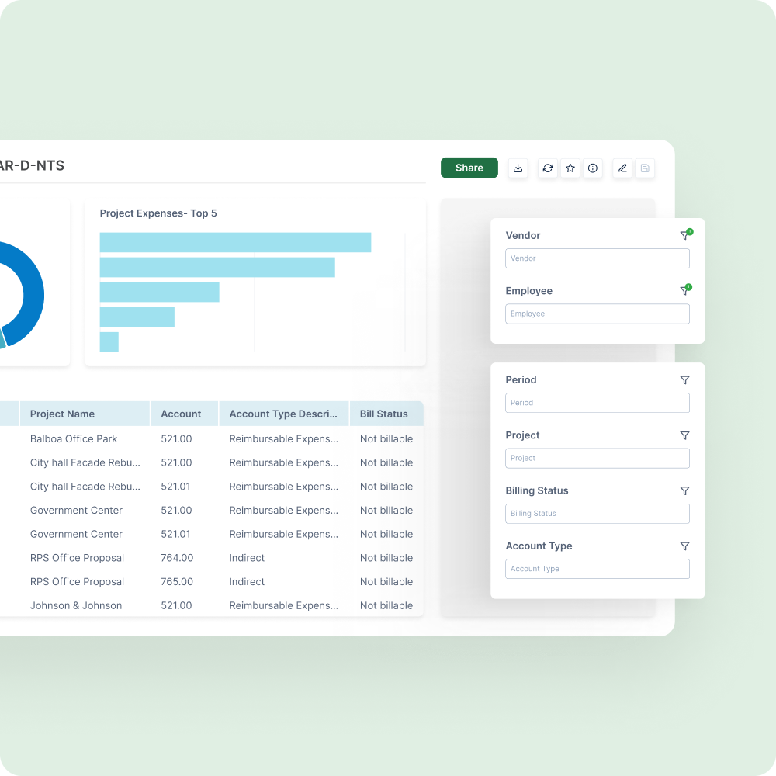Click the save disk icon
Screen dimensions: 776x776
click(x=645, y=168)
